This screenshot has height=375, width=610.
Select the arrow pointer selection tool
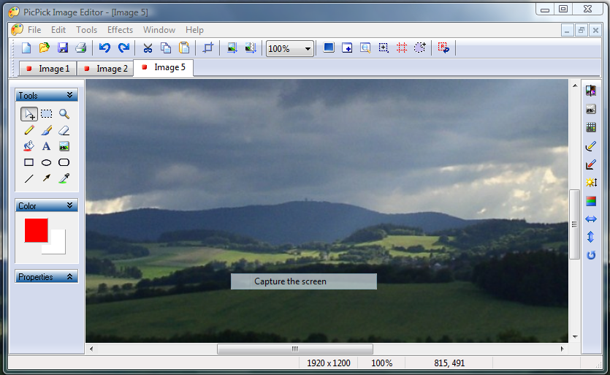click(x=29, y=114)
